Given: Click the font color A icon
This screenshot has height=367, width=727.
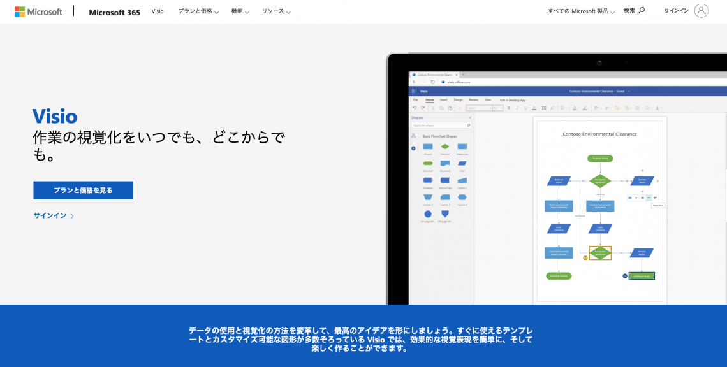Looking at the screenshot, I should click(534, 108).
